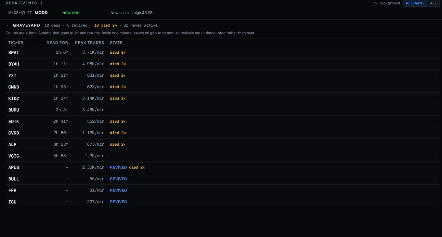
Task: Sort by the STATE column header
Action: tap(116, 43)
